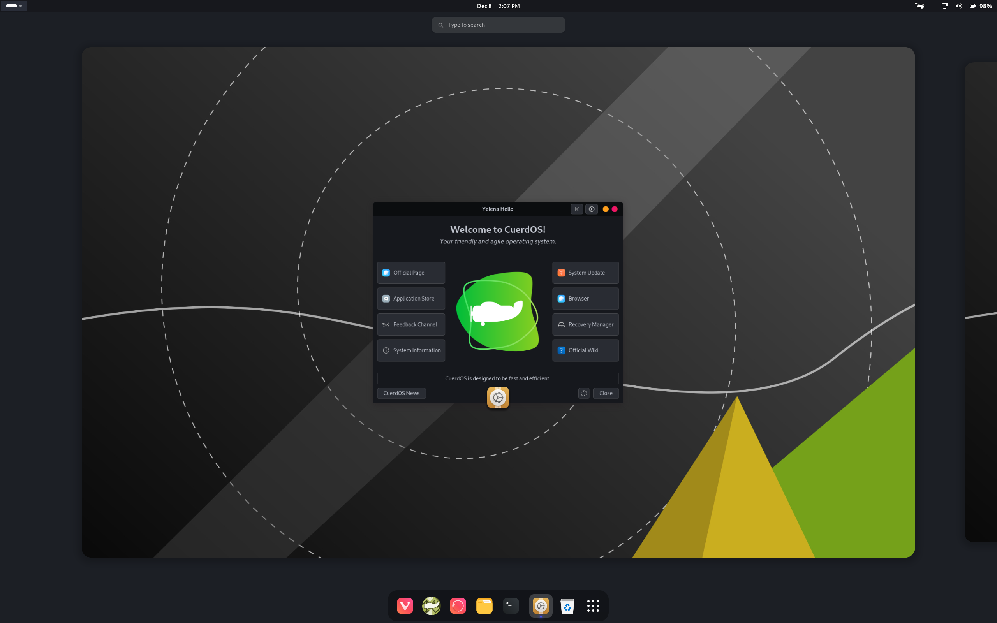997x623 pixels.
Task: Click the cat tray icon in top bar
Action: (x=919, y=6)
